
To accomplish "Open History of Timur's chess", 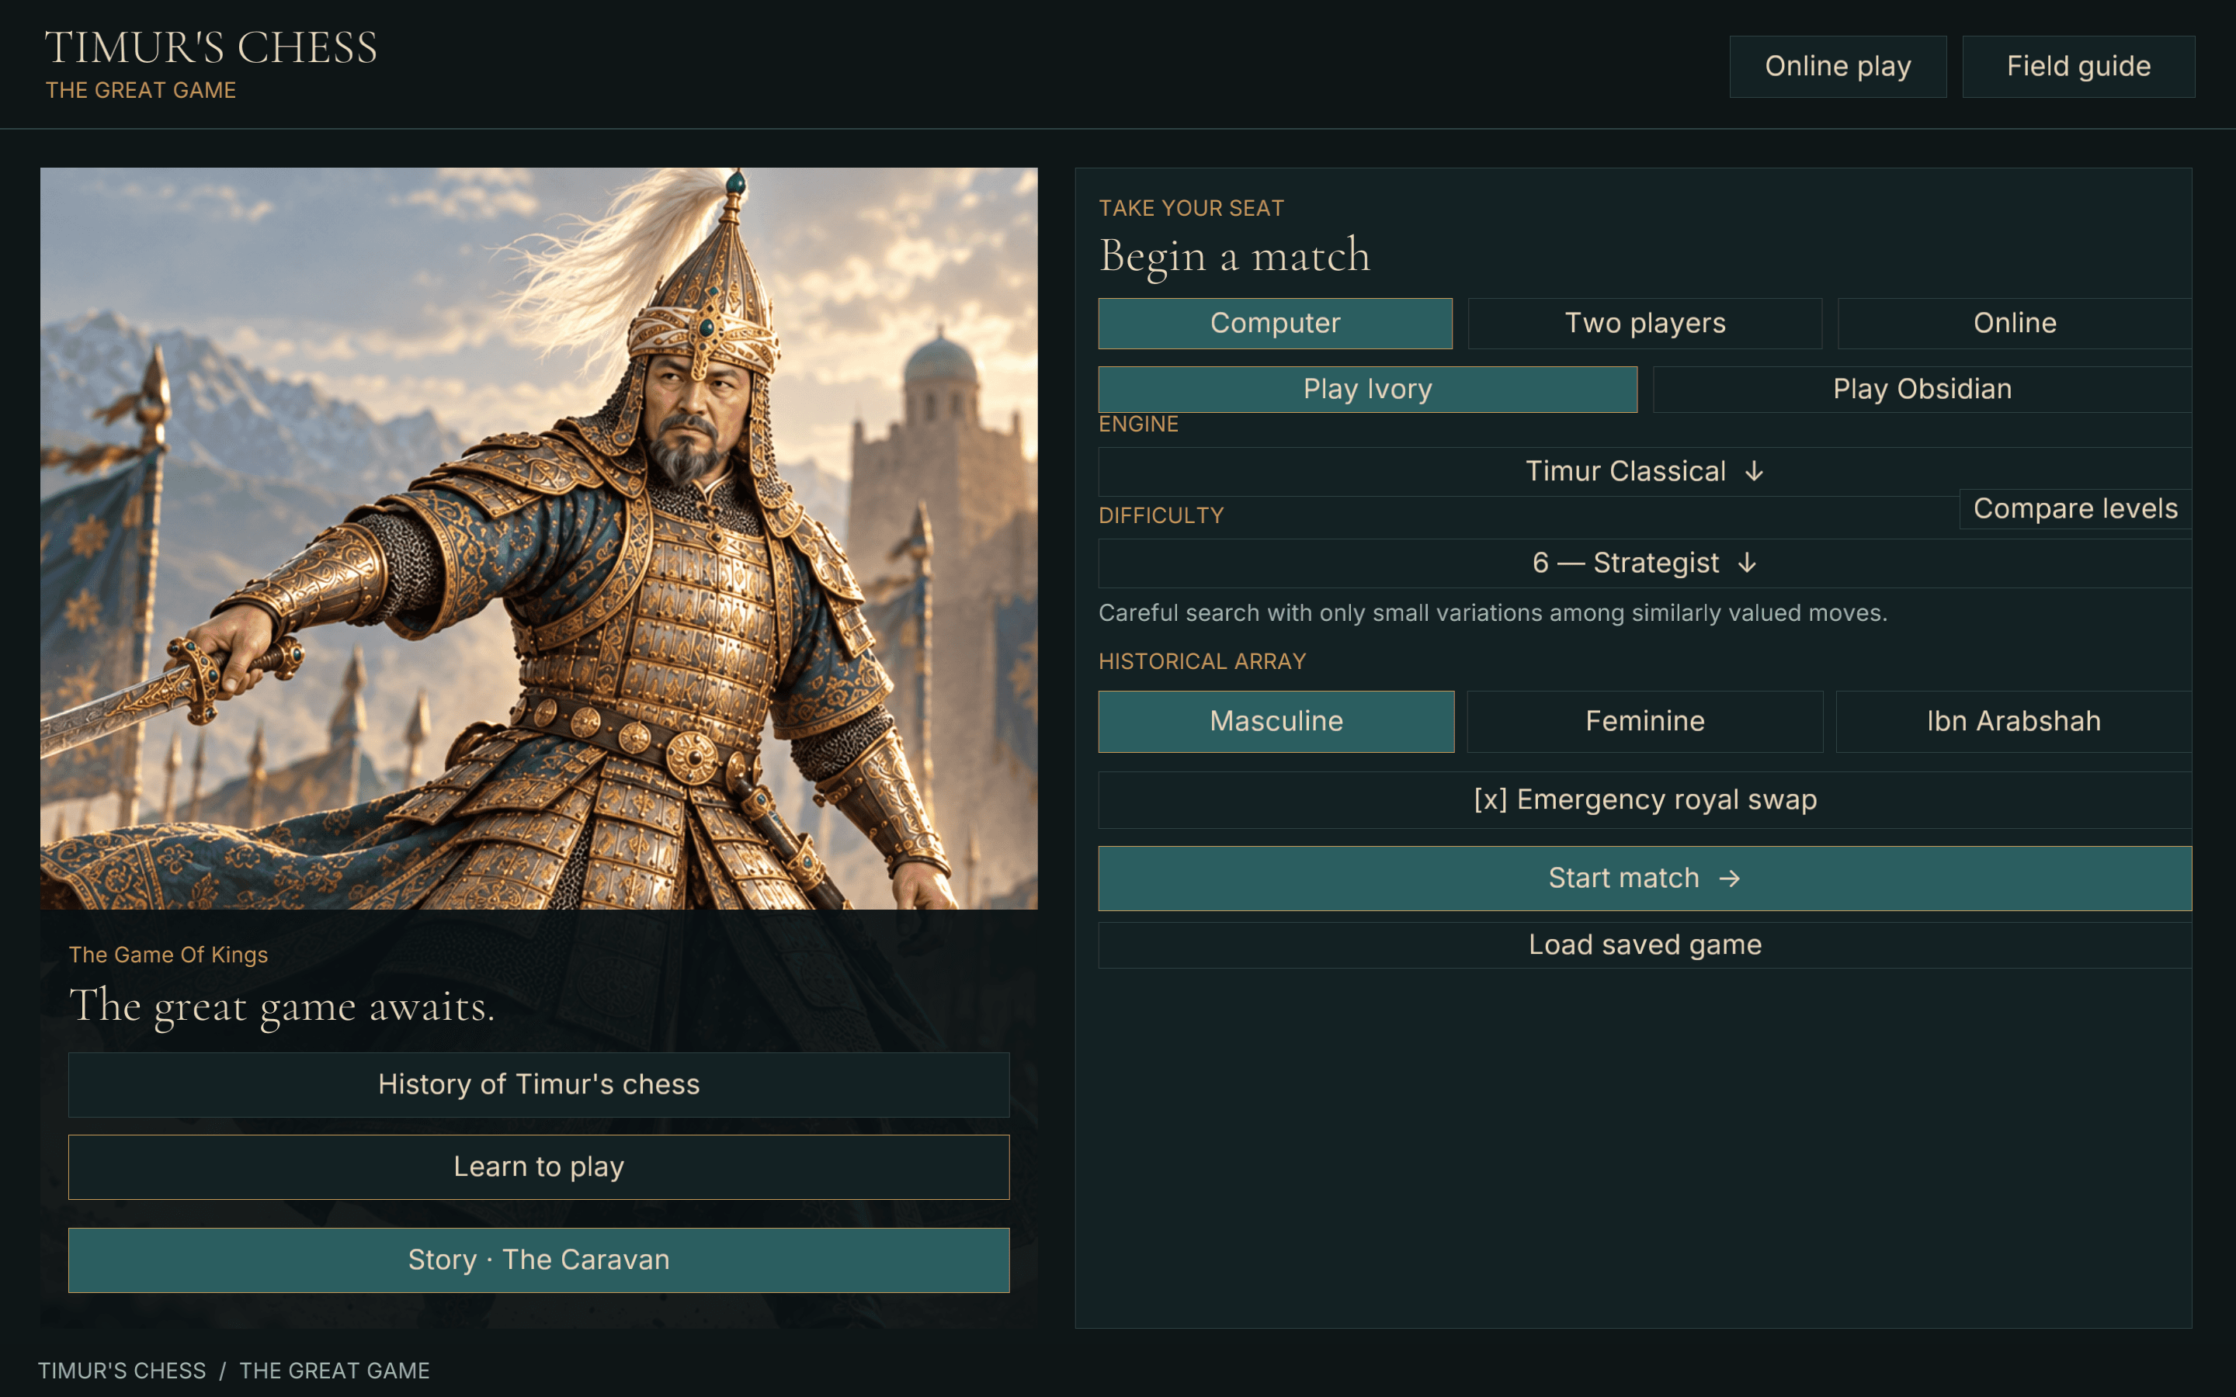I will (539, 1085).
